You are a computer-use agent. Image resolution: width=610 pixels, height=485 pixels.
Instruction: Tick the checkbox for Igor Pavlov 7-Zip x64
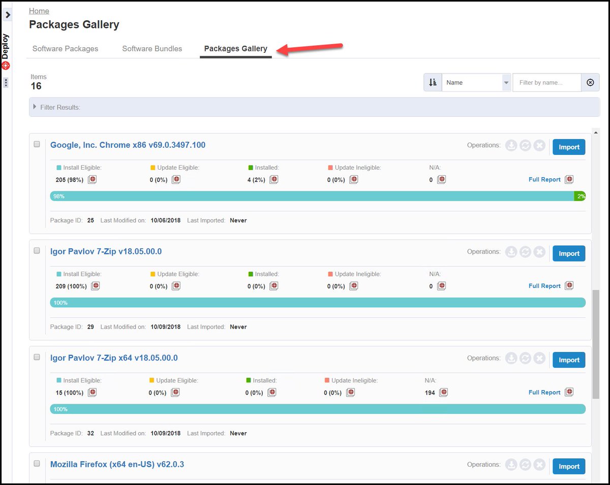click(37, 357)
